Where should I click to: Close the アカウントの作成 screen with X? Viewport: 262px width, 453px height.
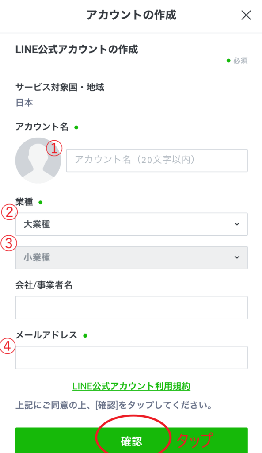coord(246,15)
